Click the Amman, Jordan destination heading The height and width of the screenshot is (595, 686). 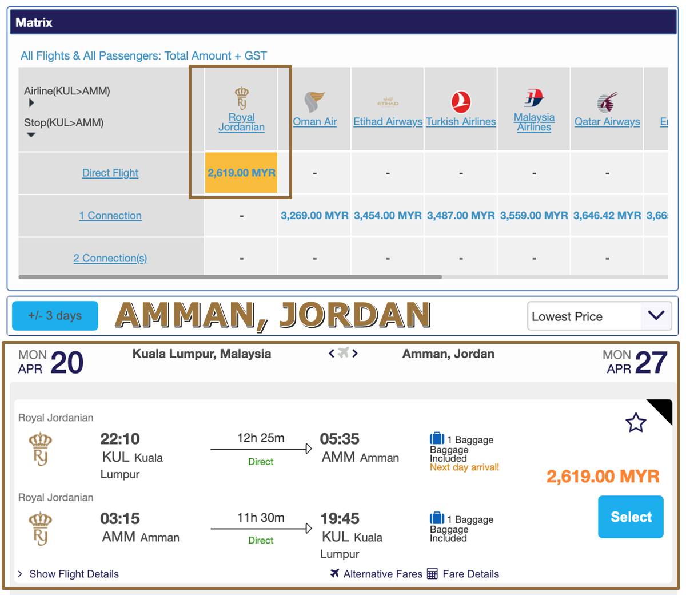pos(448,354)
